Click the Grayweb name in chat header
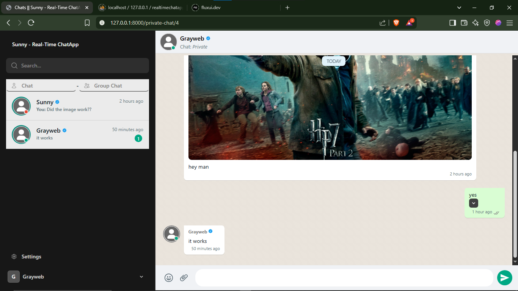 pos(192,38)
